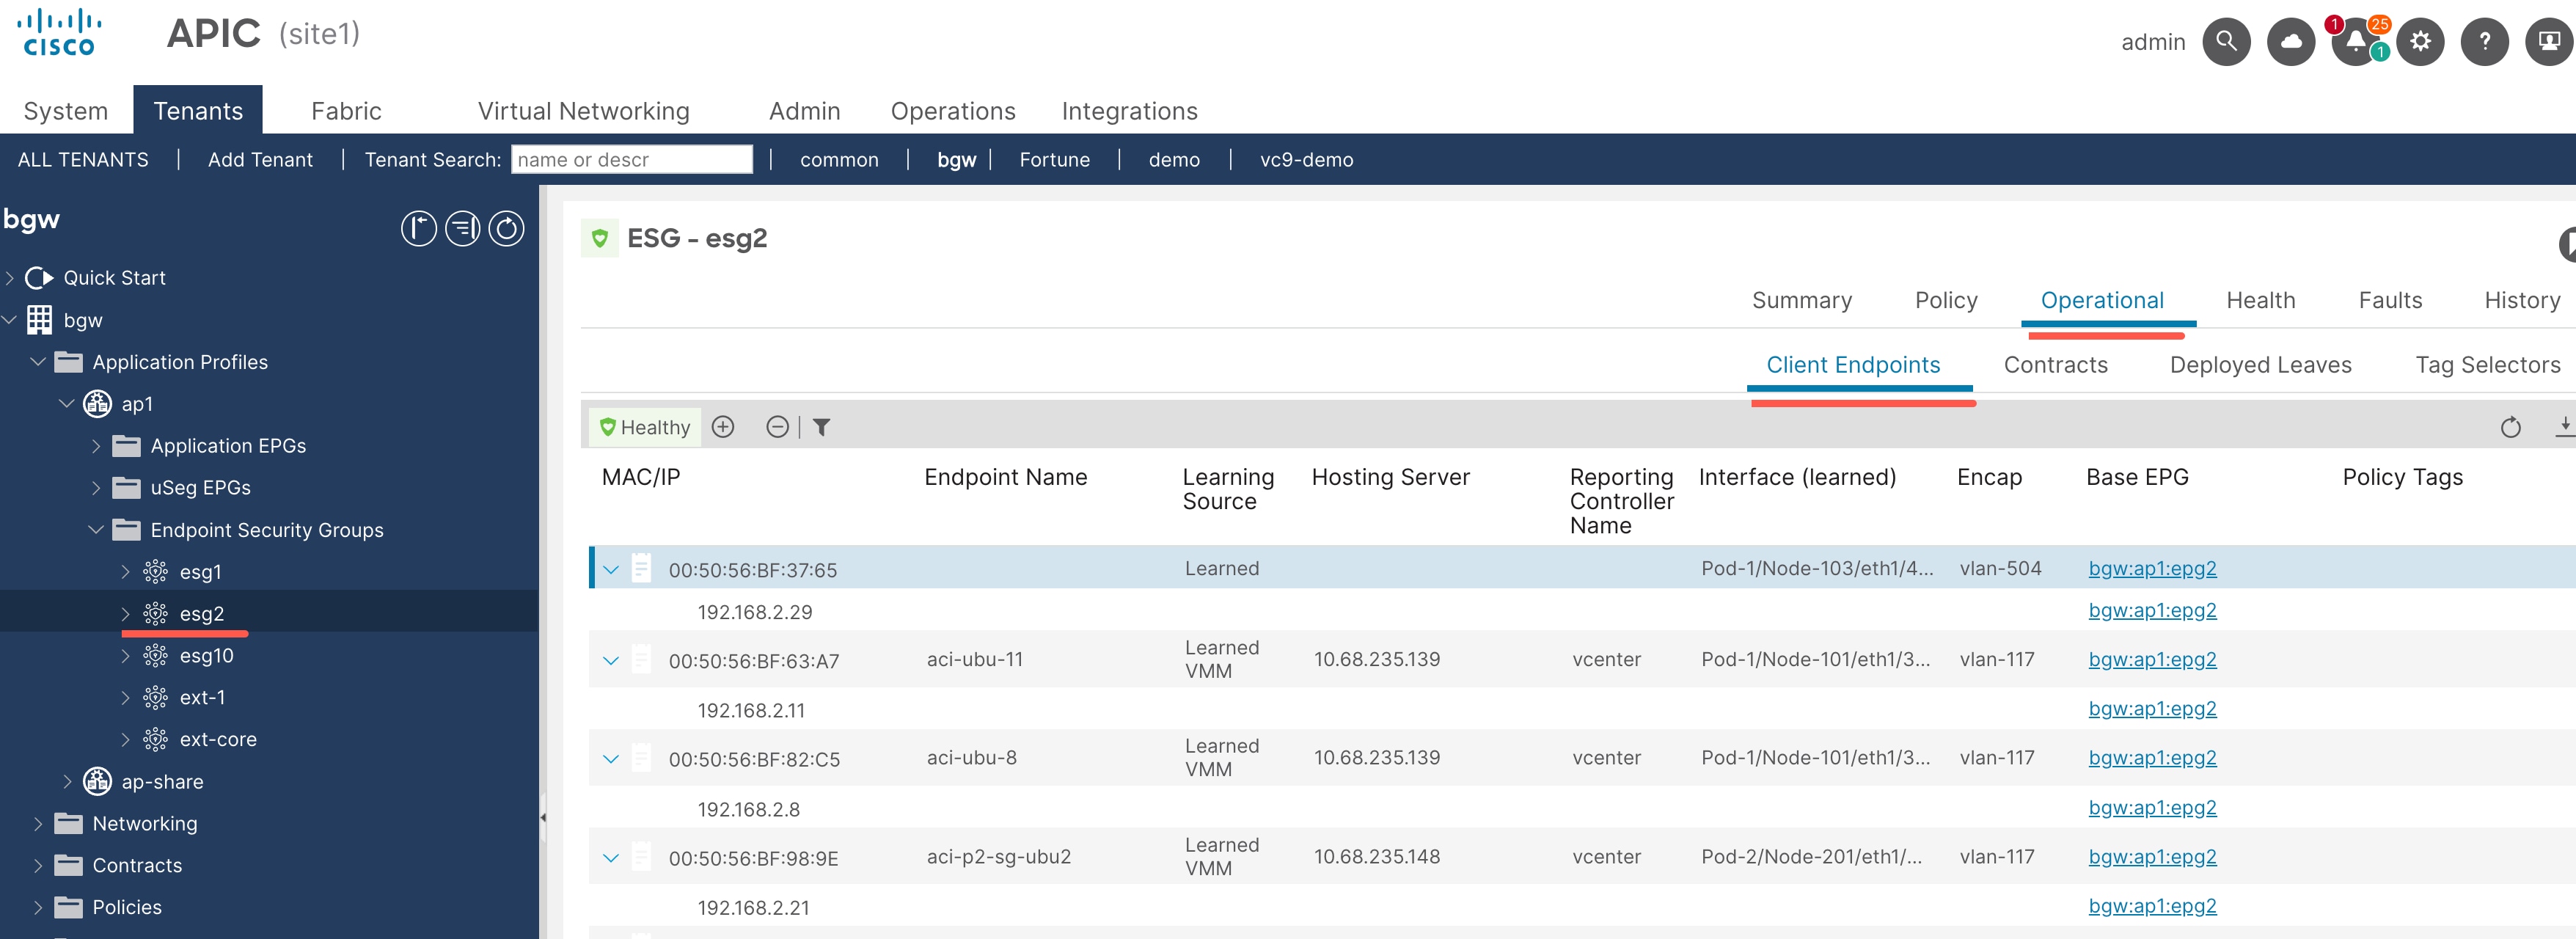Open the System menu tab
2576x939 pixels.
[66, 111]
